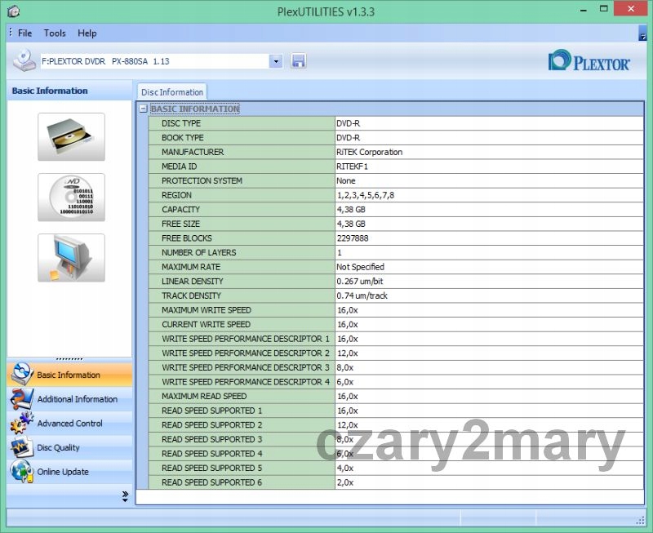Click the optical drive icon in Basic Information panel
Screen dimensions: 653x533
(71, 136)
